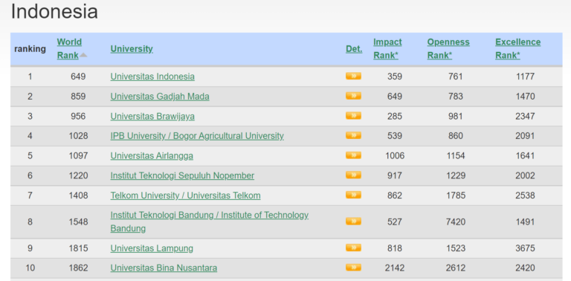Open the Universitas Bina Nusantara link
This screenshot has width=571, height=281.
click(x=164, y=268)
